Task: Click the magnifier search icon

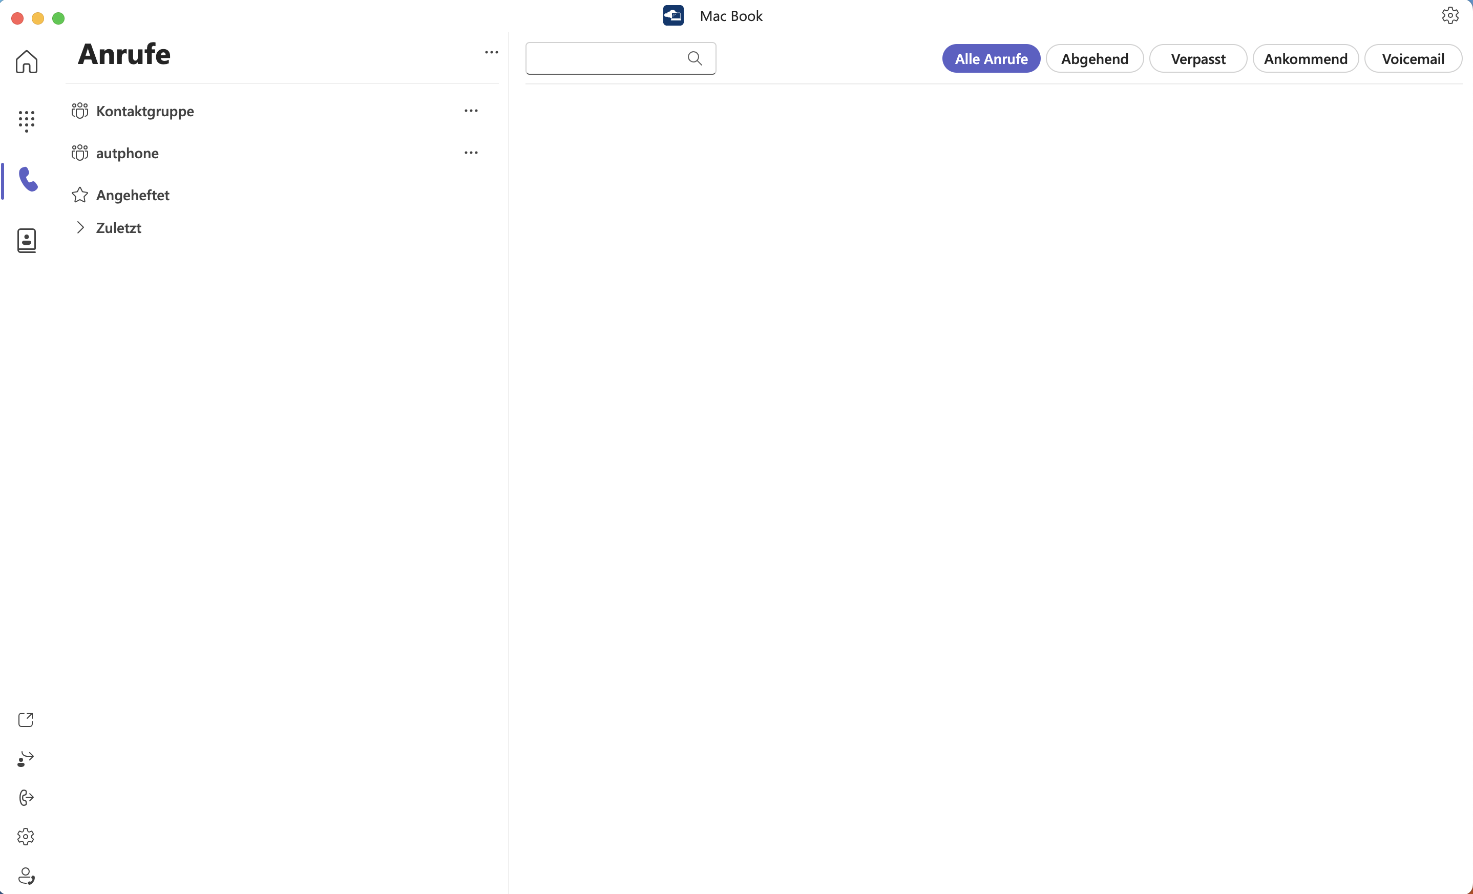Action: click(694, 58)
